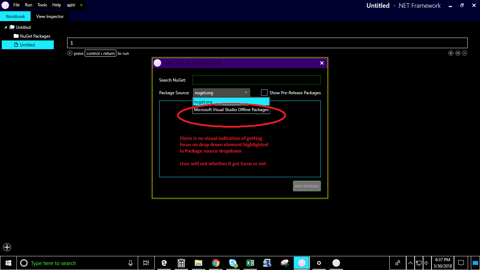Open the Package Source dropdown arrow
Image resolution: width=480 pixels, height=270 pixels.
(x=246, y=92)
